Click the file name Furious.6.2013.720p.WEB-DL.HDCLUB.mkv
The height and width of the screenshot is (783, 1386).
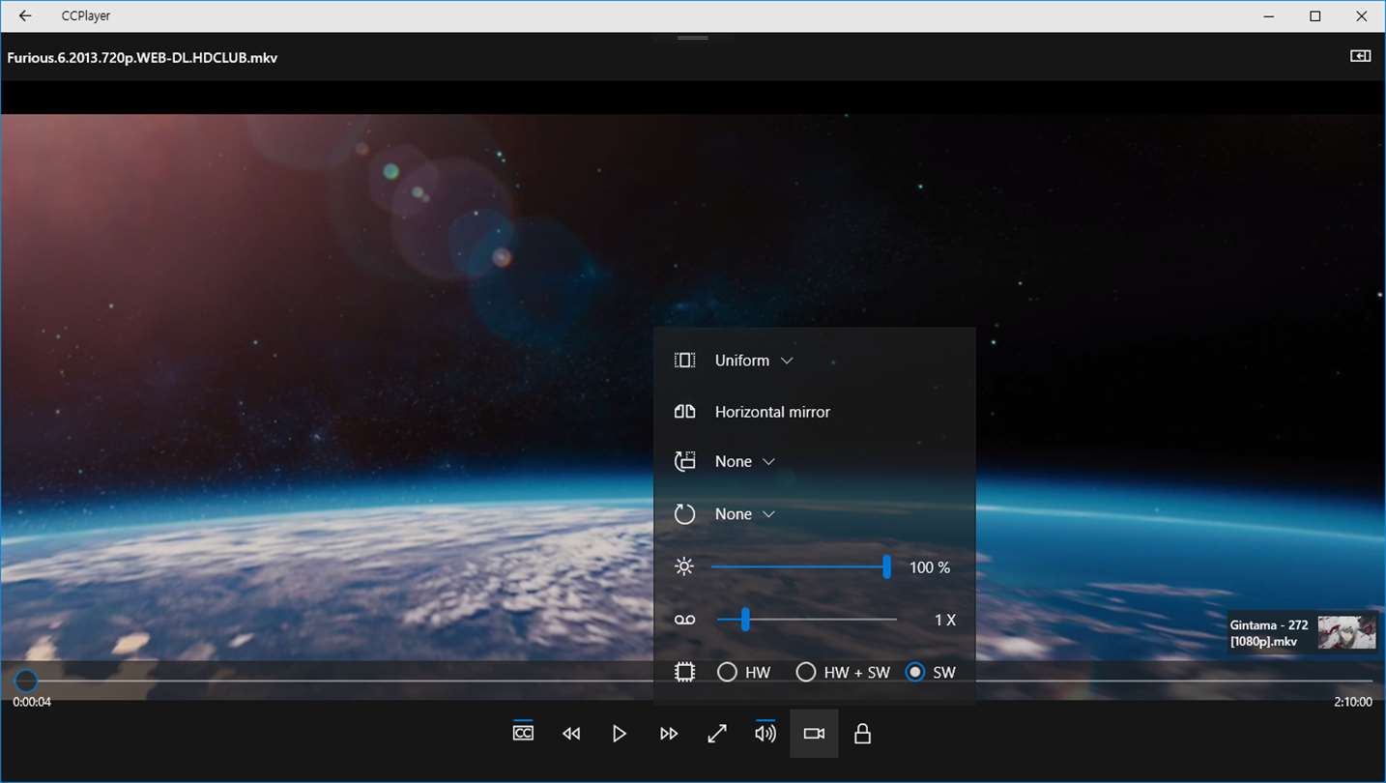click(142, 58)
